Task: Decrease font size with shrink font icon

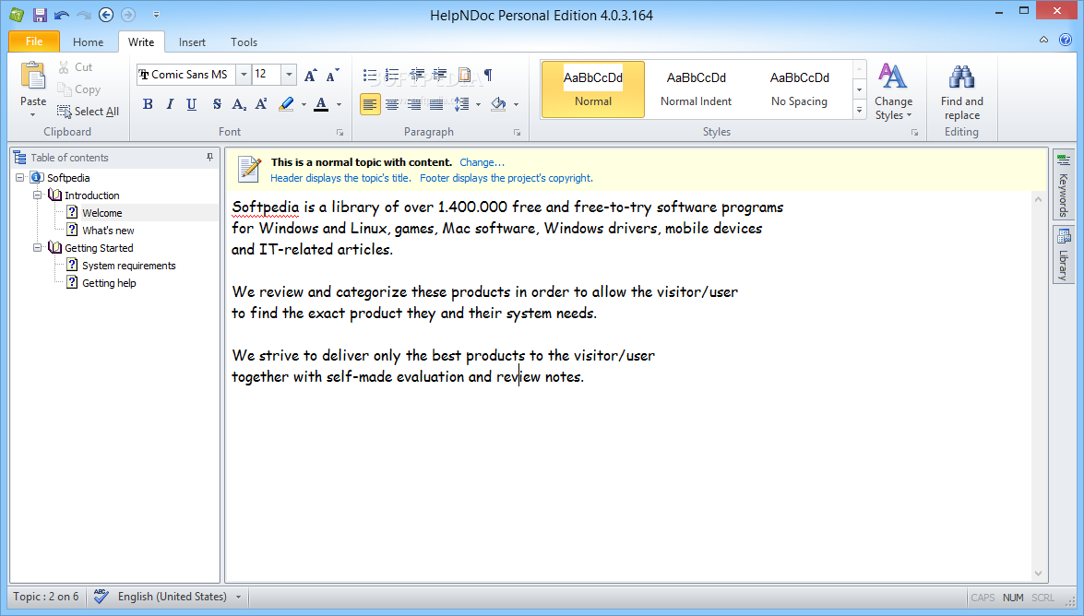Action: (332, 76)
